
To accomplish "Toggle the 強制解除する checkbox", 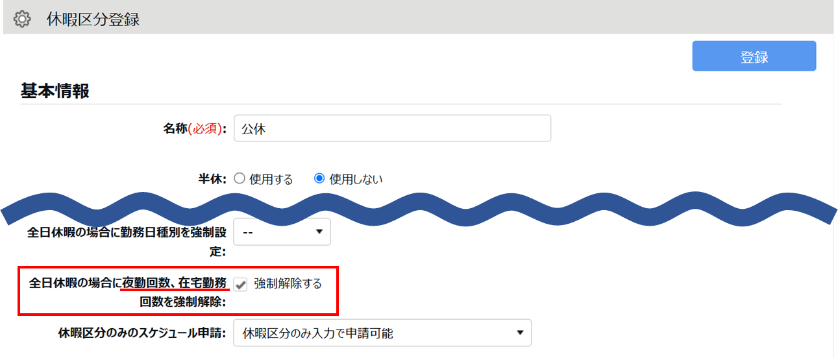I will (x=241, y=284).
